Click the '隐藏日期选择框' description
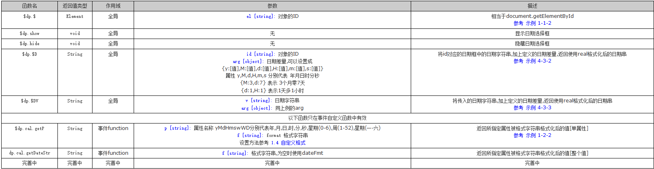The width and height of the screenshot is (654, 169). click(x=532, y=43)
